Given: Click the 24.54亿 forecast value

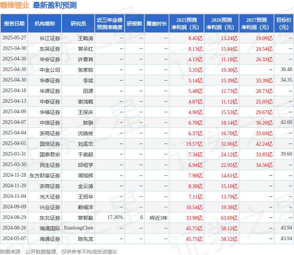Looking at the screenshot, I should pyautogui.click(x=264, y=49).
